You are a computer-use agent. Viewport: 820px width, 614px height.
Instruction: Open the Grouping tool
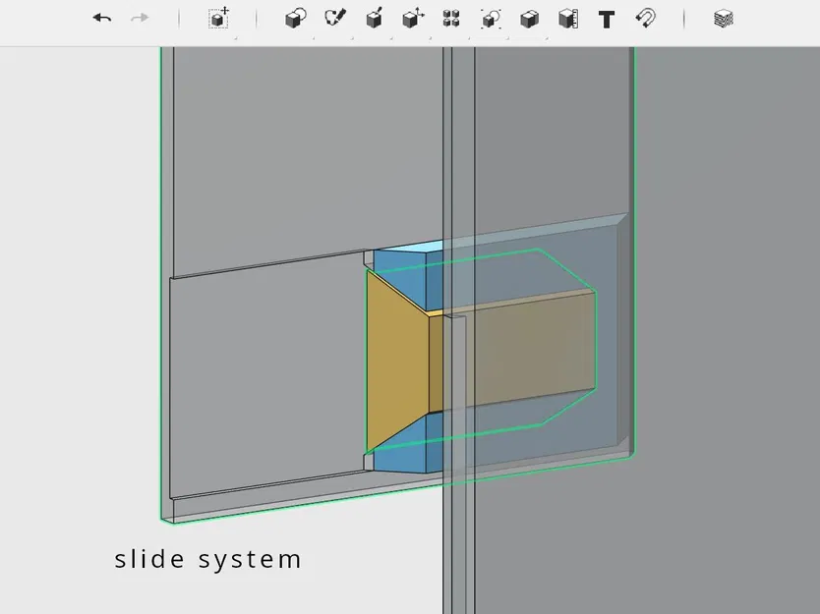[491, 19]
